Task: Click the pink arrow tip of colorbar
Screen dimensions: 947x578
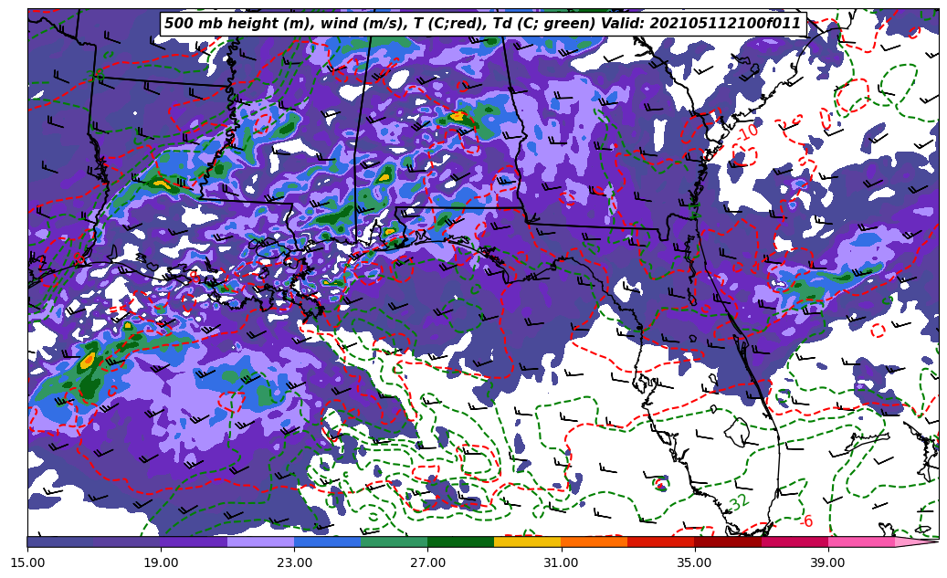Action: 917,541
